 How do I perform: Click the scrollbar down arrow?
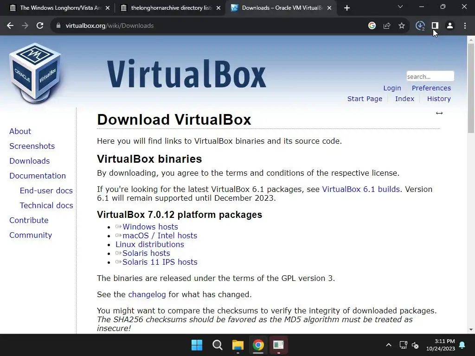click(x=471, y=330)
